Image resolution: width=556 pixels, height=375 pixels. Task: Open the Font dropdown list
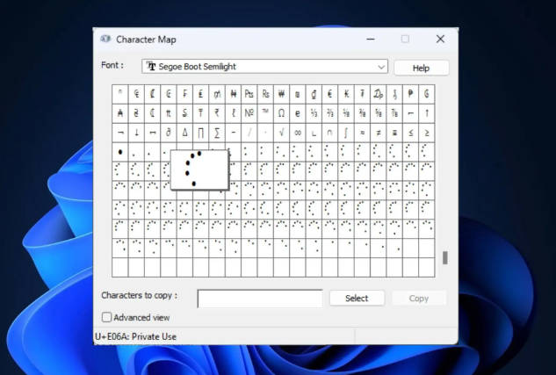(264, 67)
